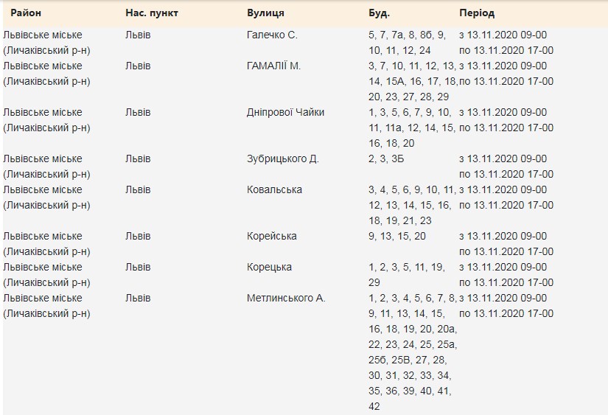The height and width of the screenshot is (415, 608).
Task: Click house numbers list for Метлинського А.
Action: (412, 352)
